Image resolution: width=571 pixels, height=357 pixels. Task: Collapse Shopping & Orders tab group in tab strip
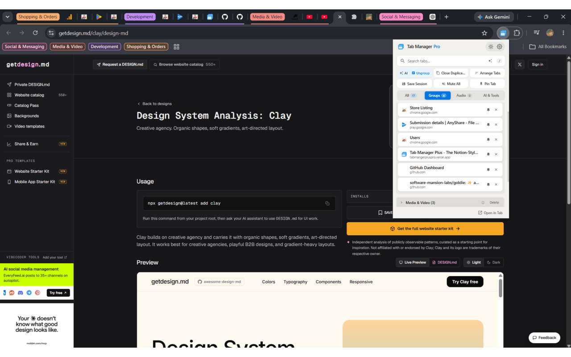tap(37, 17)
